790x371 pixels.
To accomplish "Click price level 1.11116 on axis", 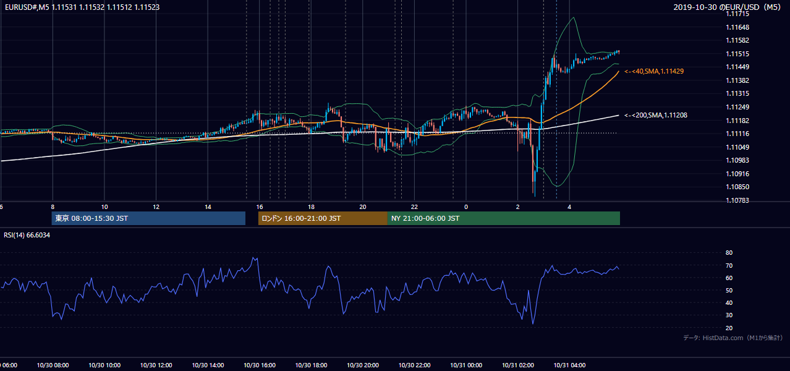I will (738, 134).
